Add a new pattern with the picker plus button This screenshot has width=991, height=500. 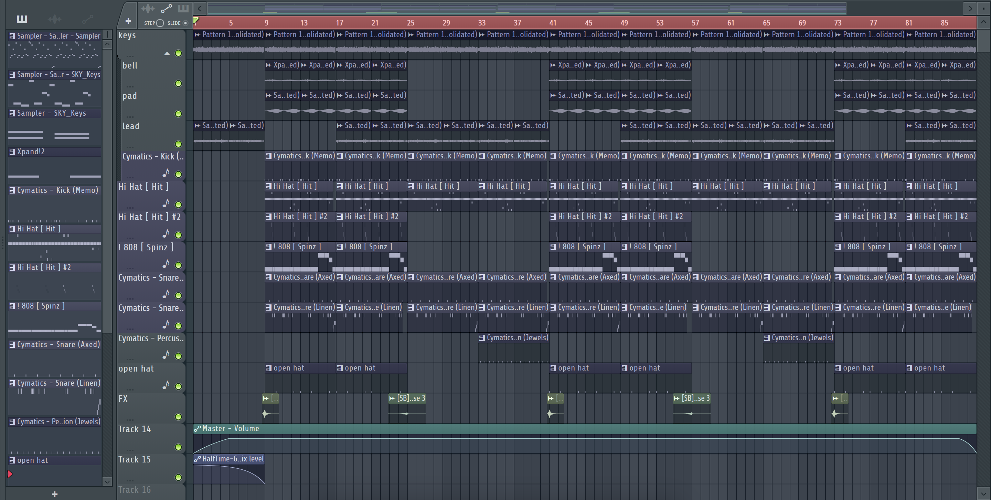[x=55, y=494]
